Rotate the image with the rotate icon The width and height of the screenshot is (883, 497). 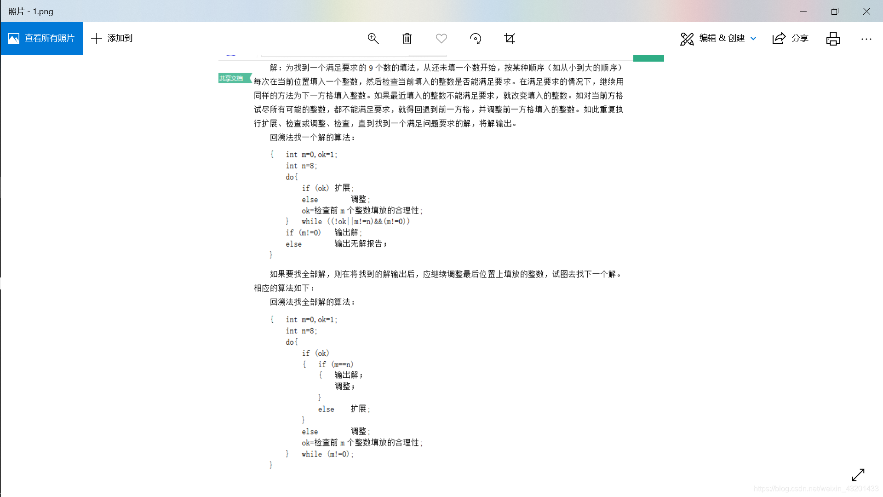pos(476,39)
